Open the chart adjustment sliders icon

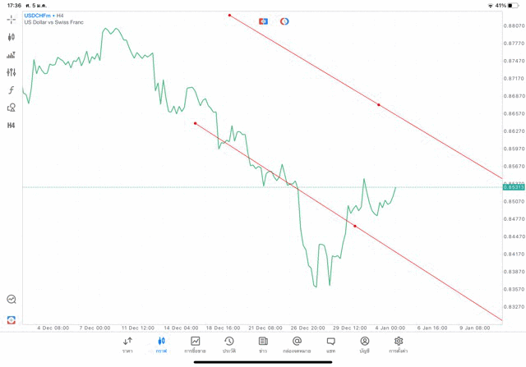12,72
